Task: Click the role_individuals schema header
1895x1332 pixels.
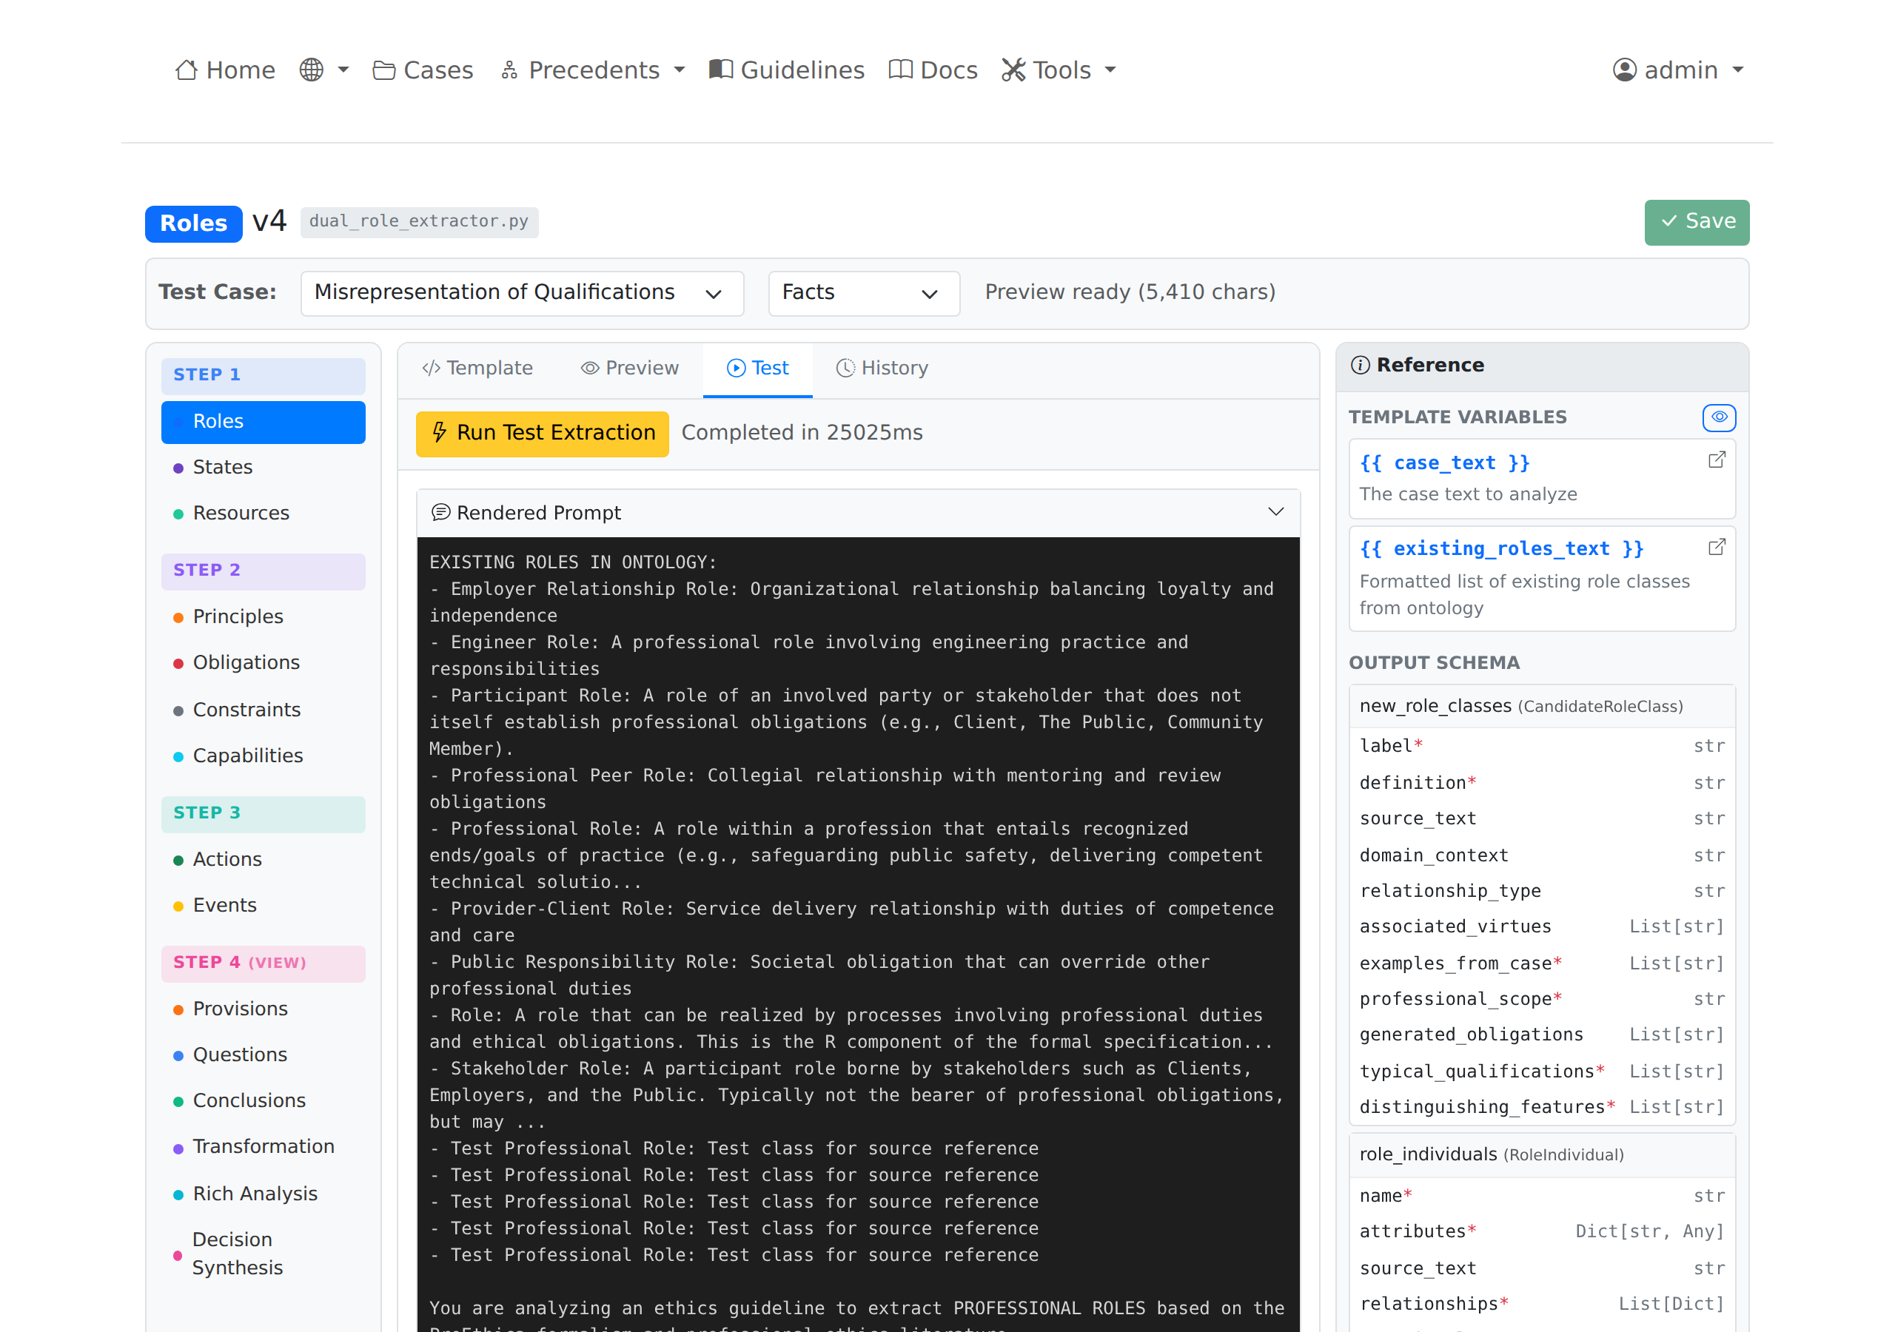Action: pyautogui.click(x=1542, y=1155)
